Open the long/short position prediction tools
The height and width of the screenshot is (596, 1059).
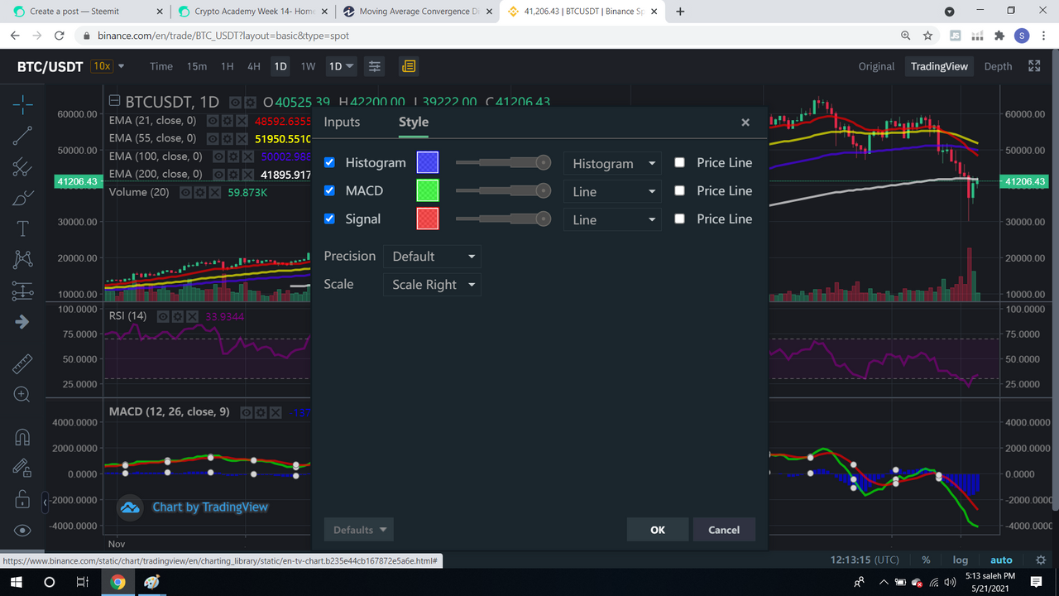(x=22, y=291)
